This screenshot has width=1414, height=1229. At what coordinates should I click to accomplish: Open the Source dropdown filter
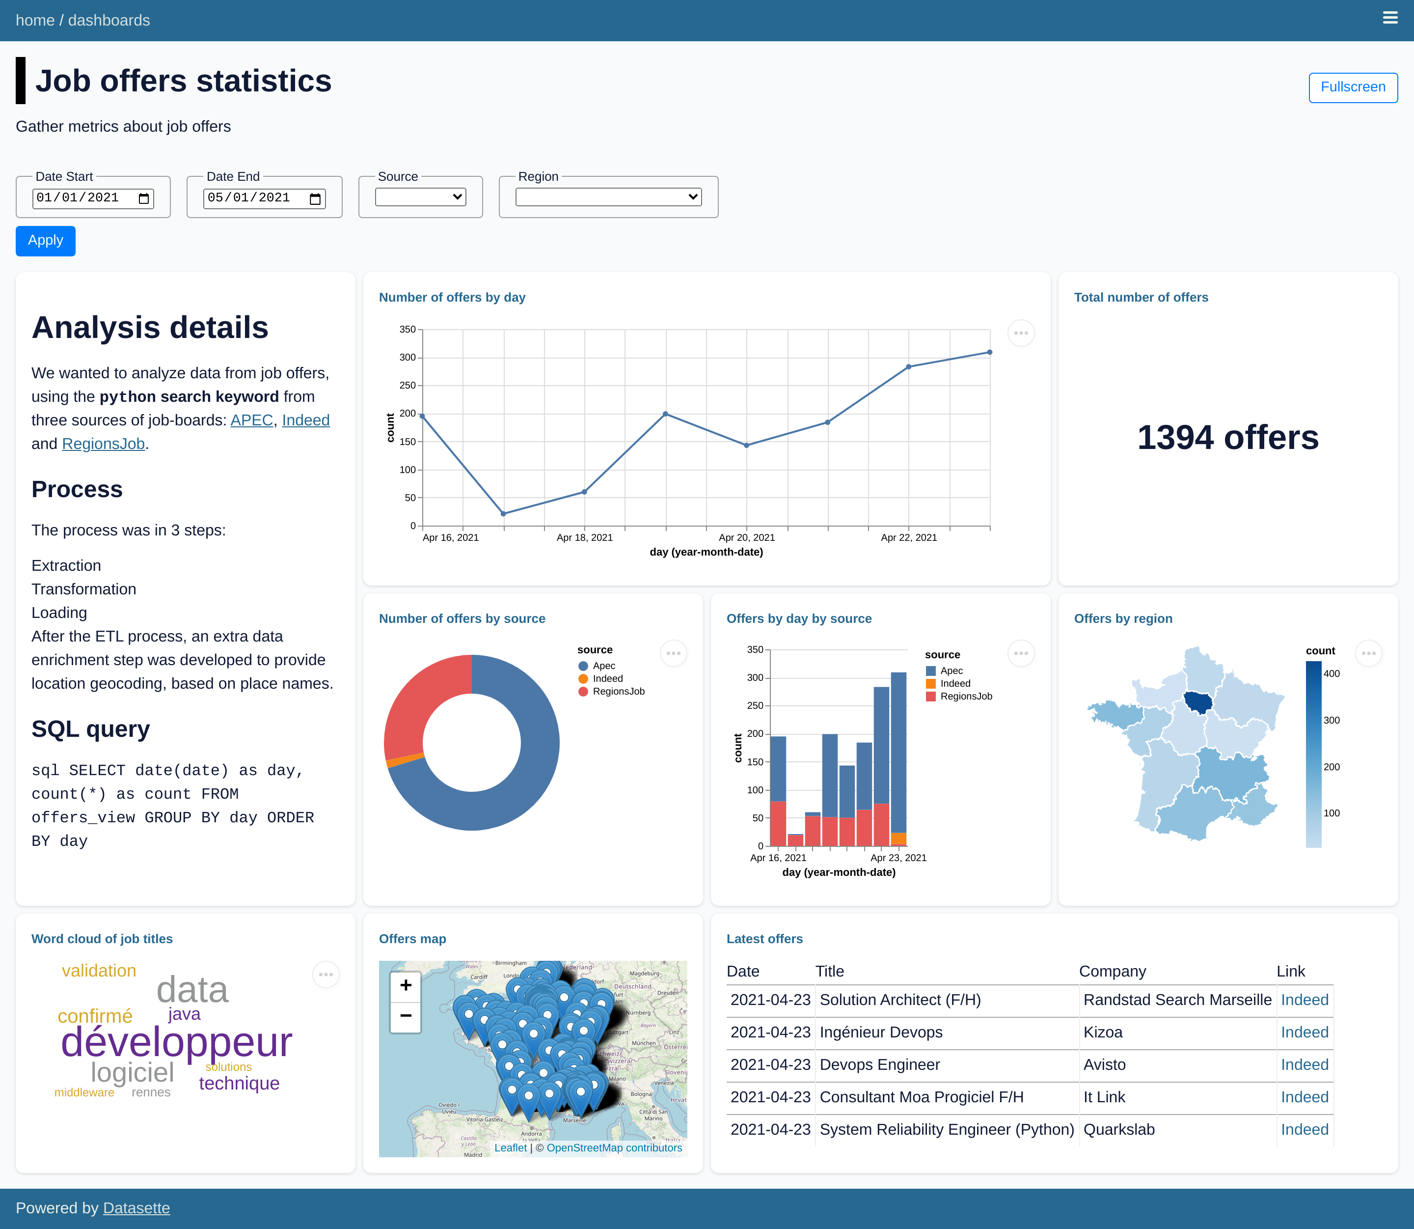[424, 197]
